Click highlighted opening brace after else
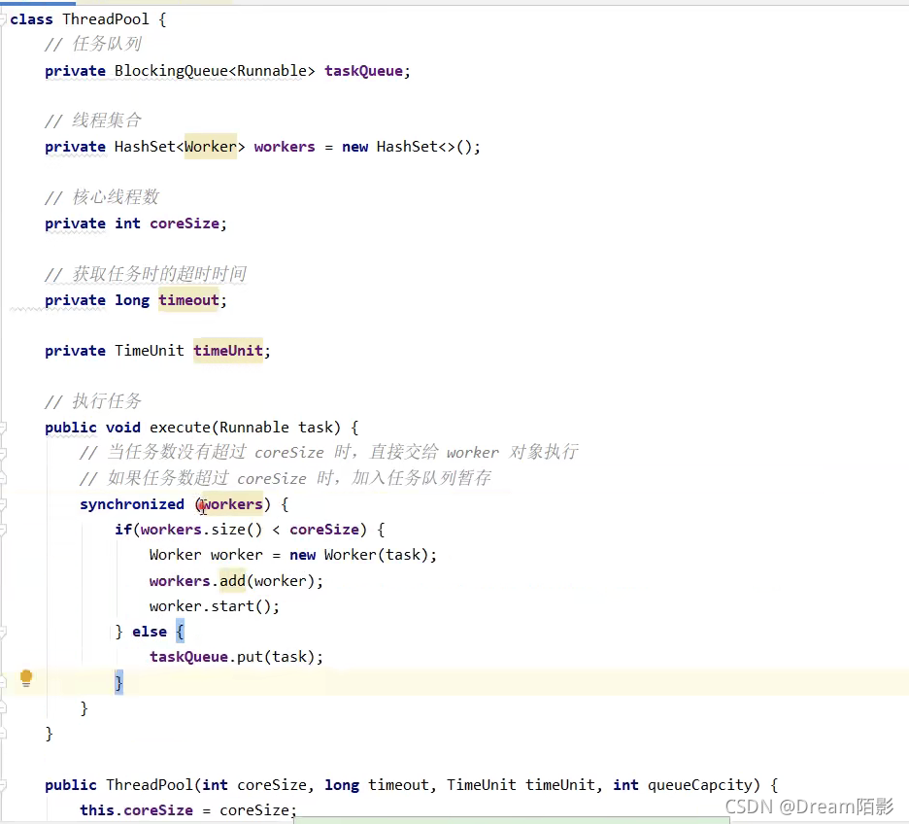The width and height of the screenshot is (909, 824). (180, 632)
